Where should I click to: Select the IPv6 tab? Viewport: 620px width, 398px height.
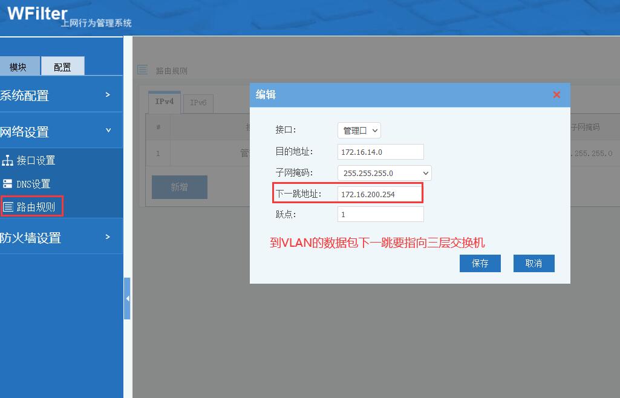point(198,103)
